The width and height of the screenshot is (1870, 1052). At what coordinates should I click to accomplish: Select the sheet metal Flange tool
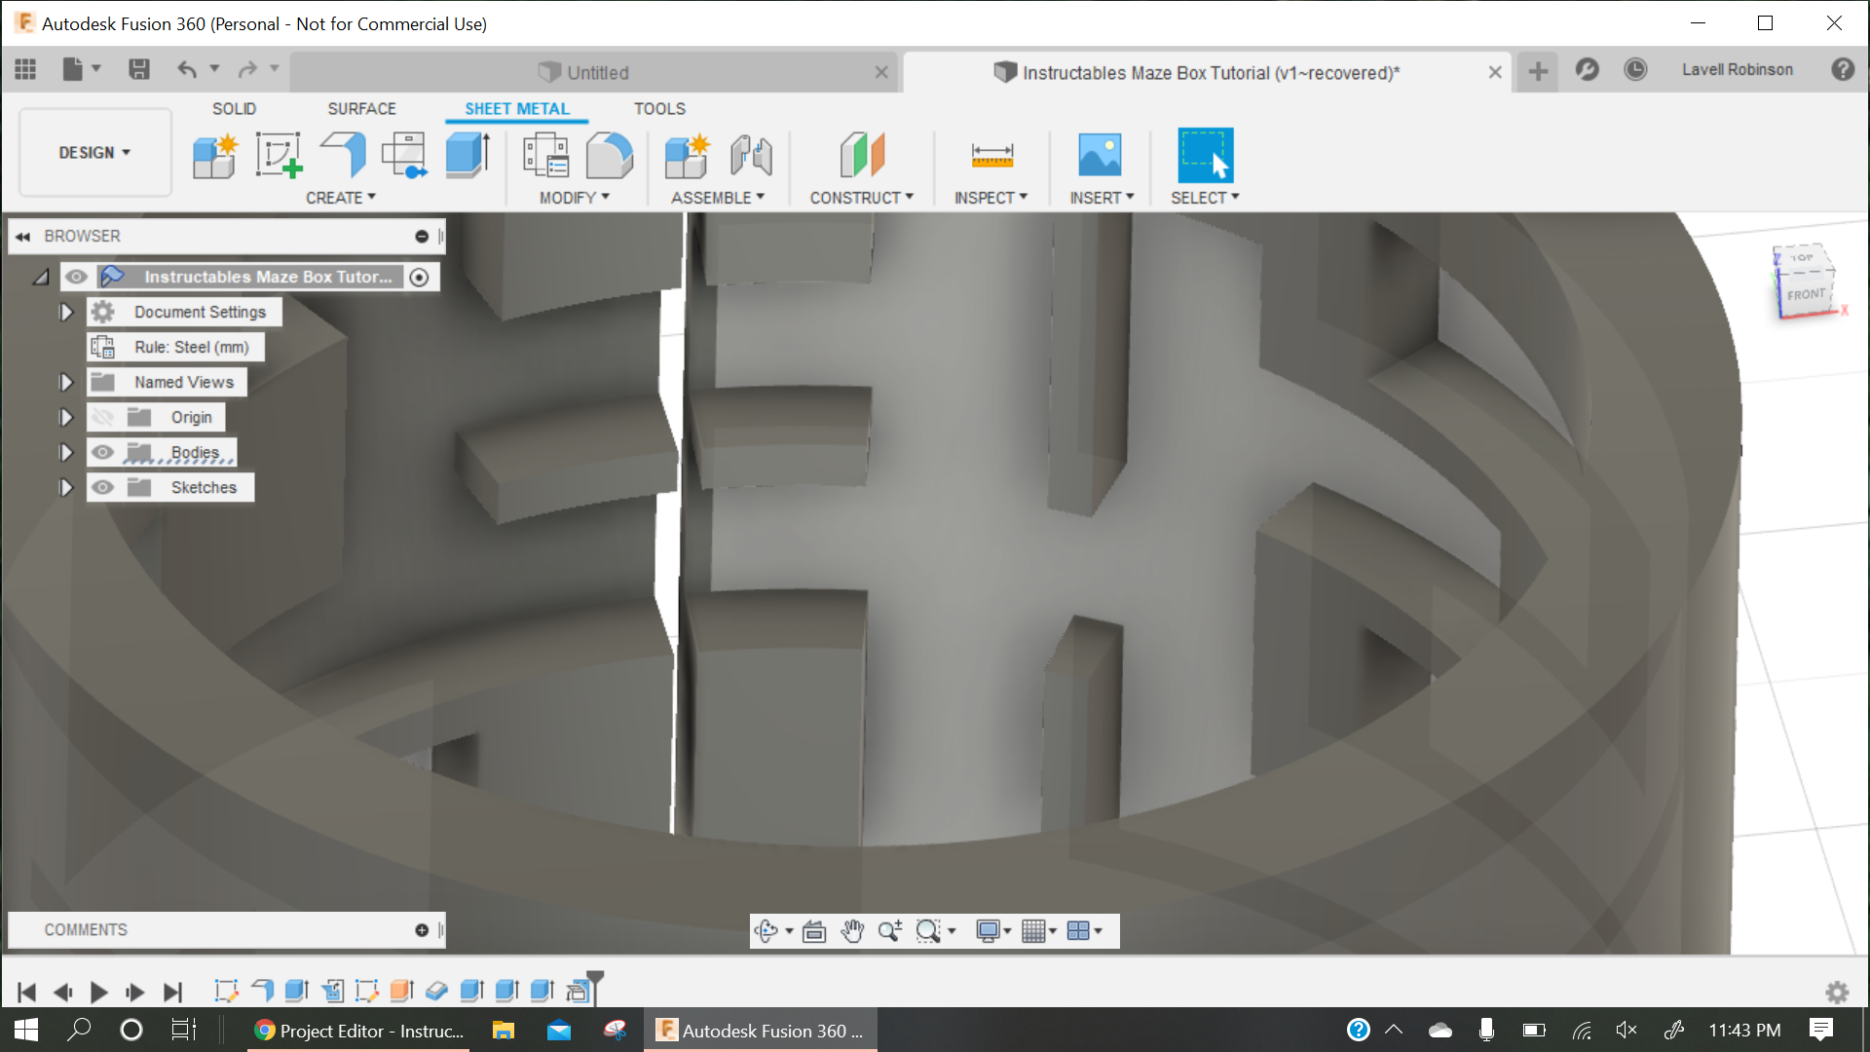point(343,156)
